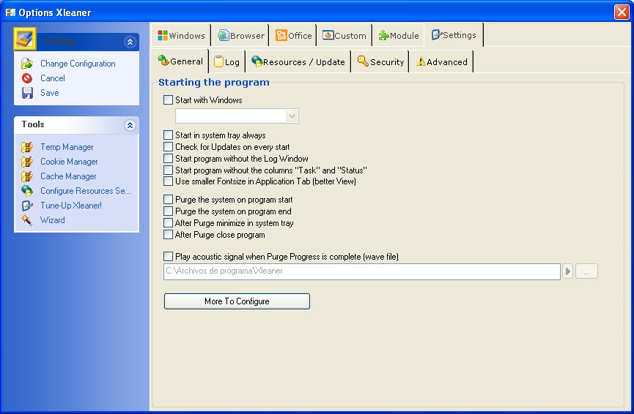Open Temp Manager from Tools
The image size is (634, 414).
pyautogui.click(x=67, y=147)
